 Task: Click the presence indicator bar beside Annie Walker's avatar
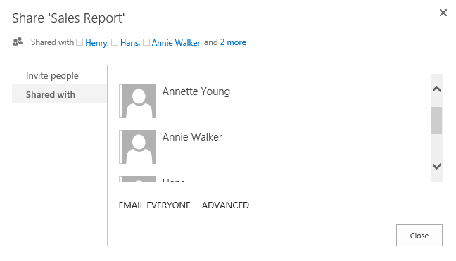pyautogui.click(x=121, y=147)
